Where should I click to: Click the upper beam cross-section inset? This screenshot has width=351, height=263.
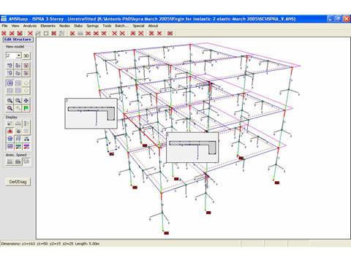point(91,113)
